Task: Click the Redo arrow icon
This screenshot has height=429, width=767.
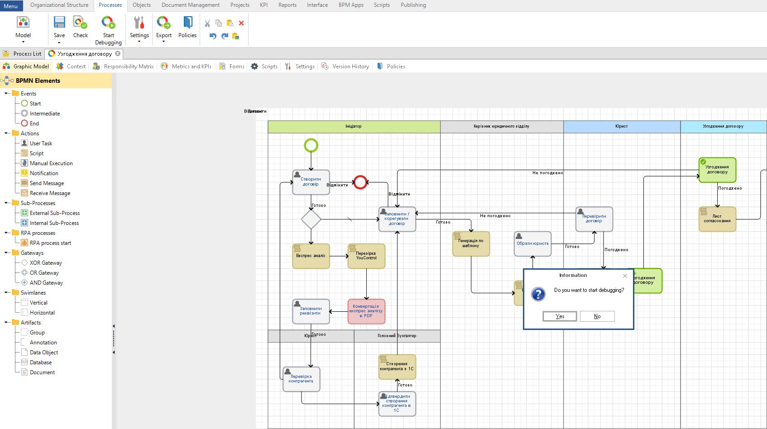Action: coord(225,36)
